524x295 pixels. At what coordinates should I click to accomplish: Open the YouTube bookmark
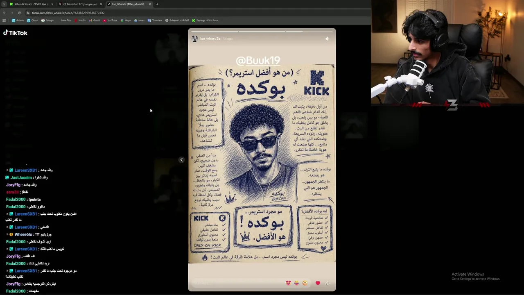pyautogui.click(x=110, y=20)
